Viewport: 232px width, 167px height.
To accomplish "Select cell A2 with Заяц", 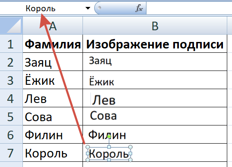I will [53, 61].
